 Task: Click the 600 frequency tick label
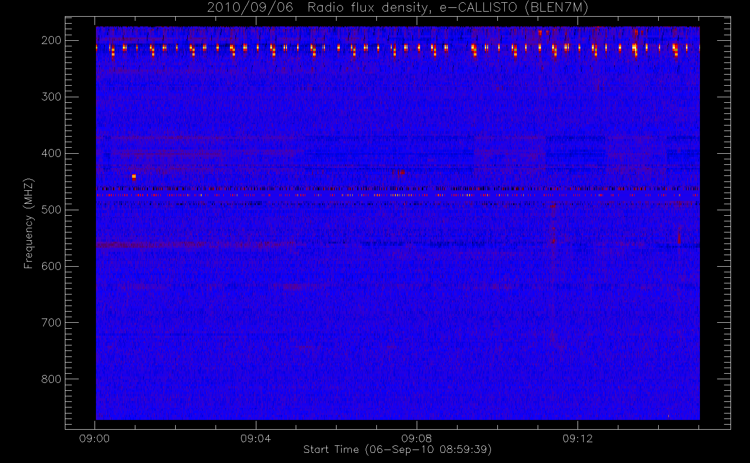[x=51, y=266]
